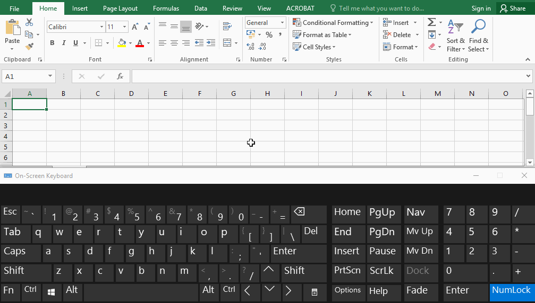
Task: Click the Format Painter brush icon
Action: (29, 47)
